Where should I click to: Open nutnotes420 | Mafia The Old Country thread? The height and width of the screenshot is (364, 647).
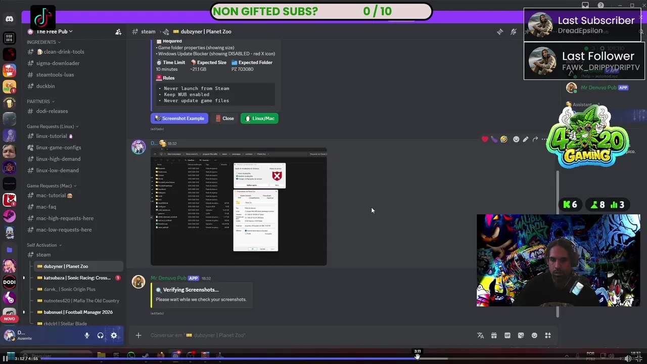click(78, 301)
